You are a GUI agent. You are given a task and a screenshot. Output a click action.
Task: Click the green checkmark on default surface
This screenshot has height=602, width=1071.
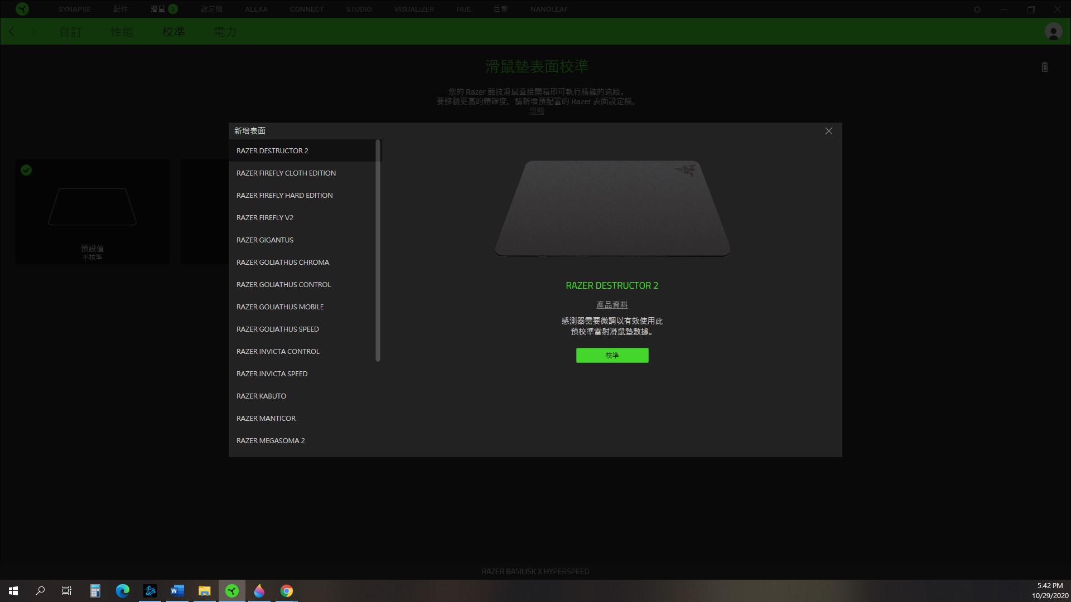click(x=26, y=170)
